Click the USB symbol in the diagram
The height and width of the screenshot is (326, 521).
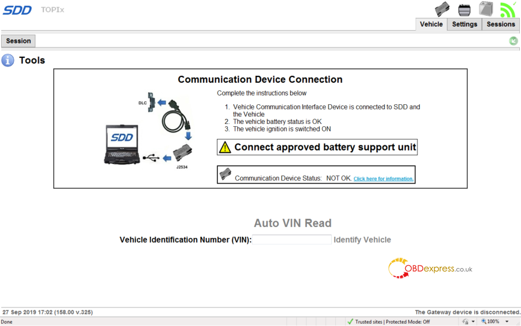click(x=151, y=158)
